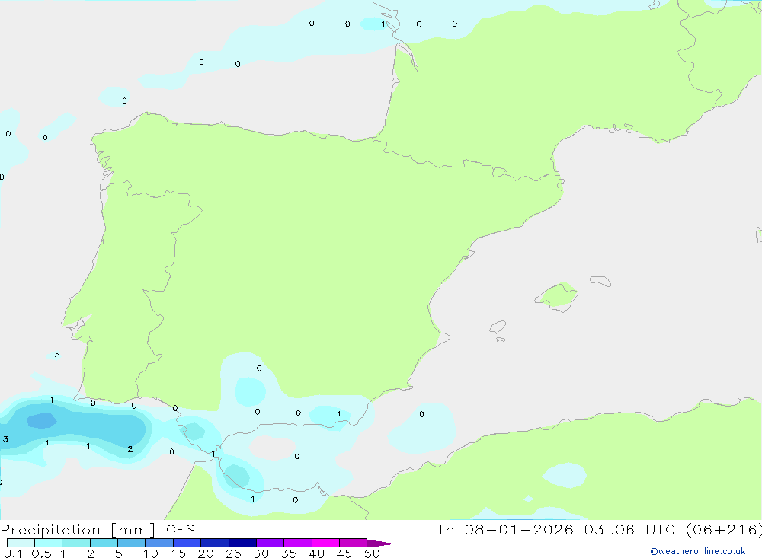Click the '20' legend scale label
This screenshot has height=558, width=762.
point(206,553)
